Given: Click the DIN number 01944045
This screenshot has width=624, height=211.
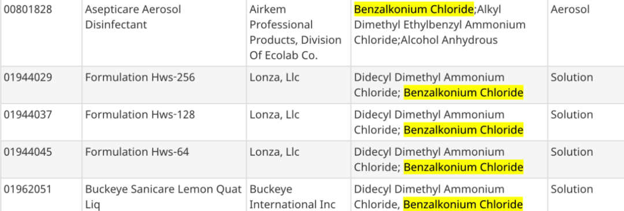Looking at the screenshot, I should [28, 152].
